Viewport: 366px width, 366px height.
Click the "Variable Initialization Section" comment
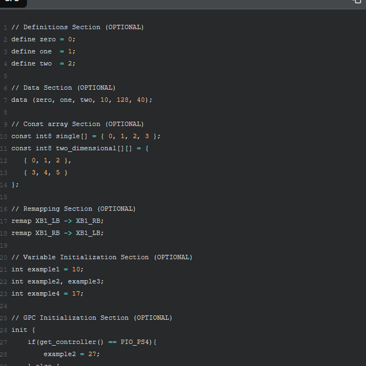coord(102,257)
